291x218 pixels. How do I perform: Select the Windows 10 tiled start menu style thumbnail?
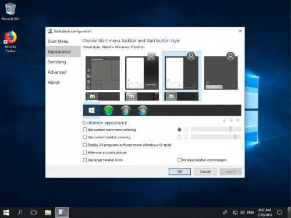[x=102, y=73]
